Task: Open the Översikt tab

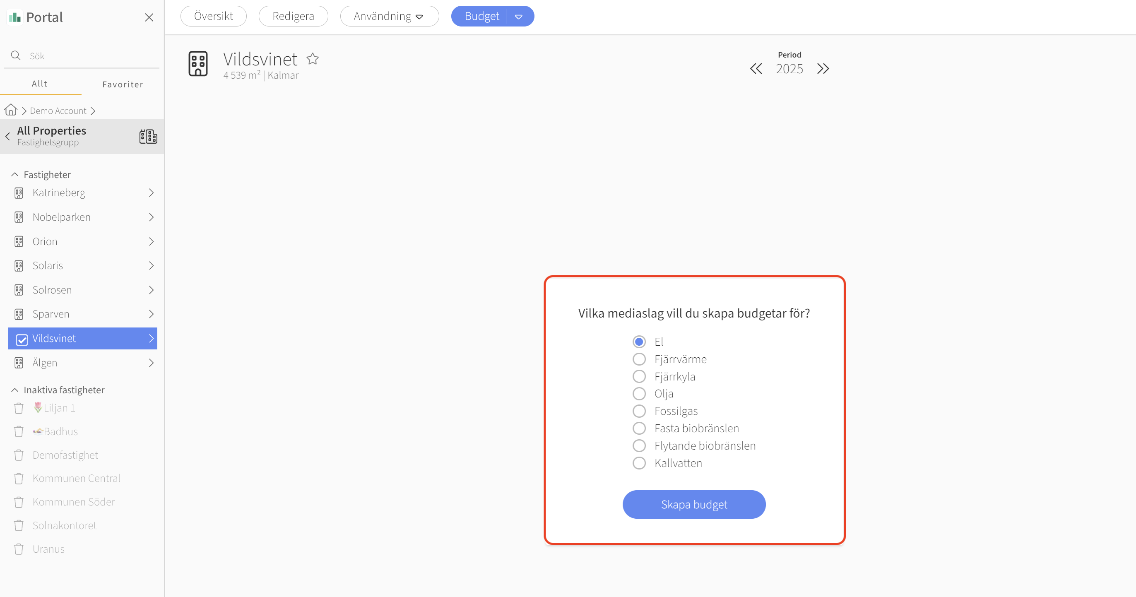Action: (x=214, y=16)
